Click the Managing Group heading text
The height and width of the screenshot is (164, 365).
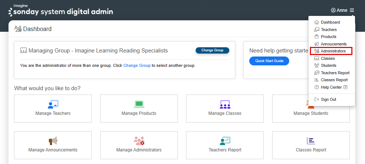[98, 51]
